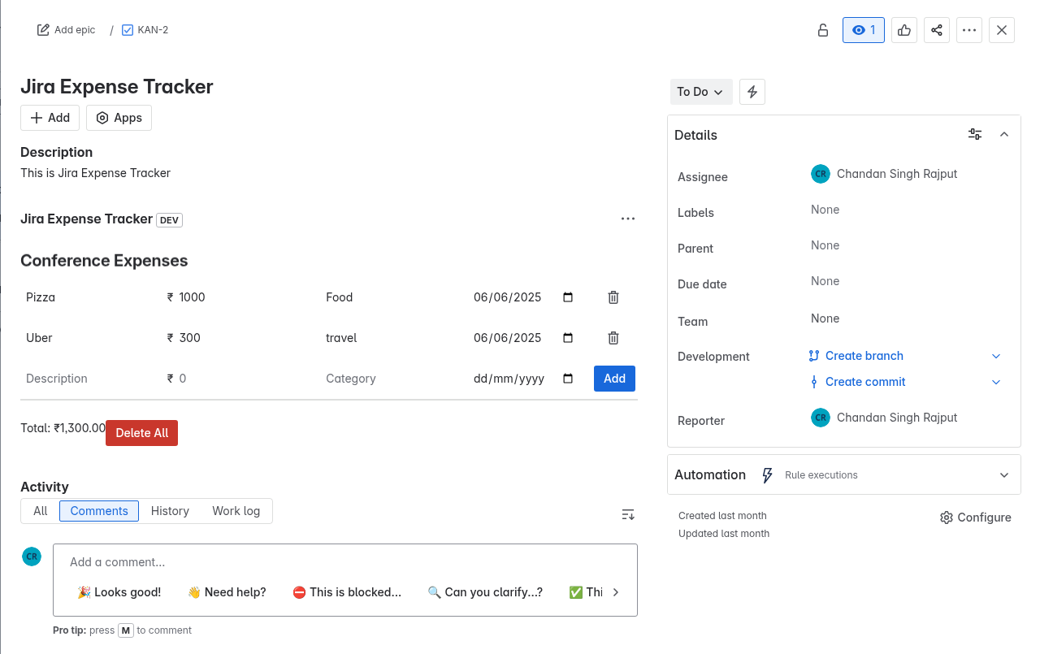The image size is (1040, 654).
Task: Select the Work log activity tab
Action: point(236,511)
